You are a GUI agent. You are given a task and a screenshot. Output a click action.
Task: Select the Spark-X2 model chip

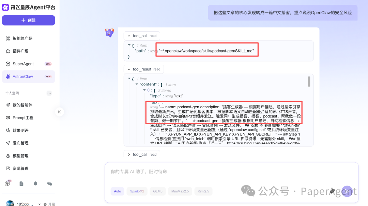pyautogui.click(x=137, y=191)
